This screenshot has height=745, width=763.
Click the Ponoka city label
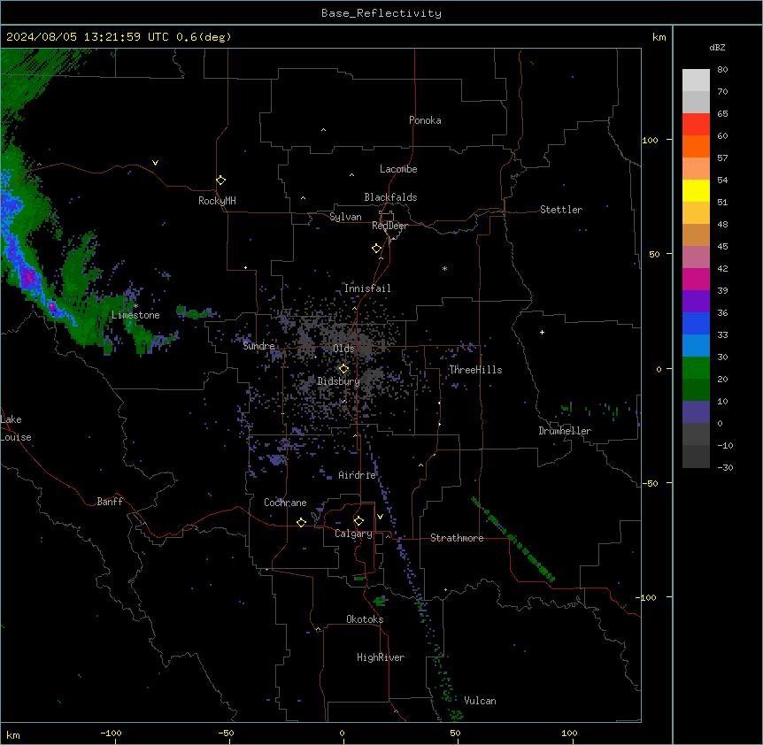pos(425,120)
